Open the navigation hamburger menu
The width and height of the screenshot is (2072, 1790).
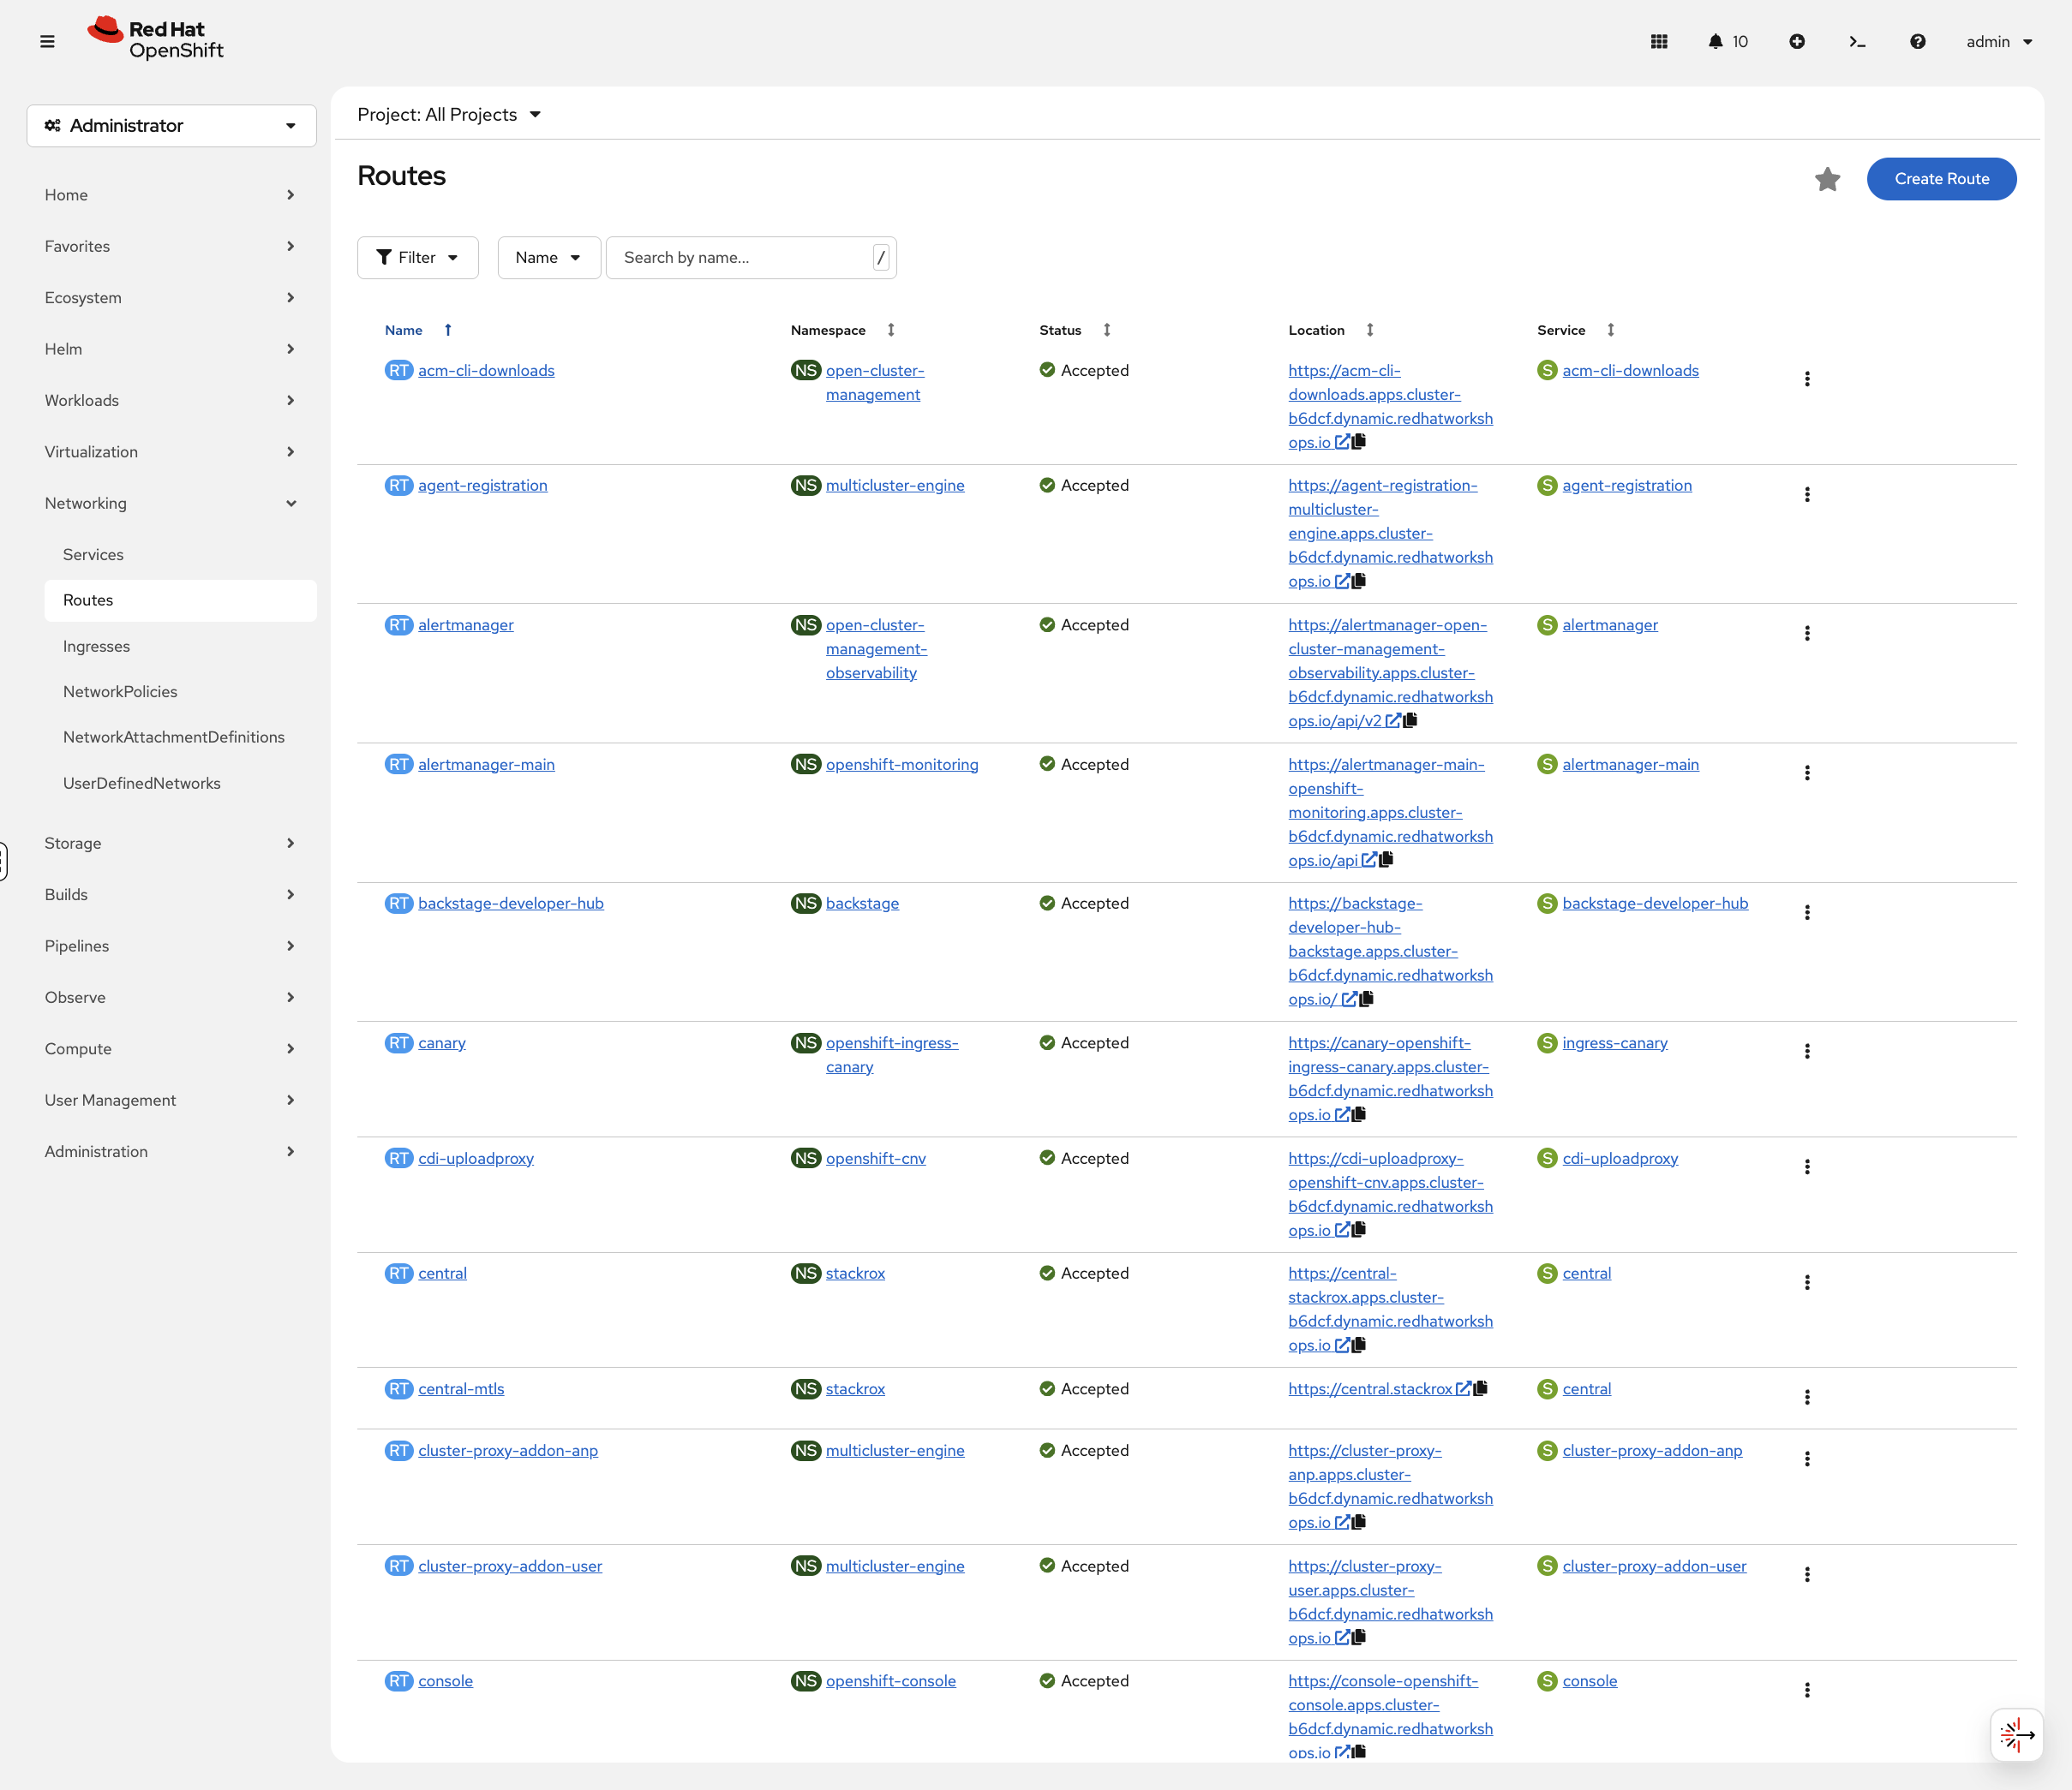[x=47, y=41]
